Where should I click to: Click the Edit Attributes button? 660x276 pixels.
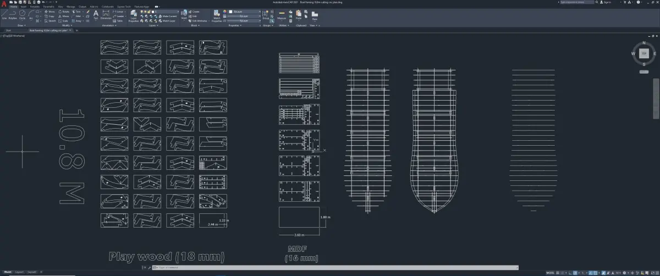click(198, 21)
